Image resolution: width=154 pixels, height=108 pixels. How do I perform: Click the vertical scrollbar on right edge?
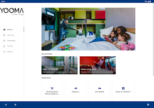tap(153, 39)
